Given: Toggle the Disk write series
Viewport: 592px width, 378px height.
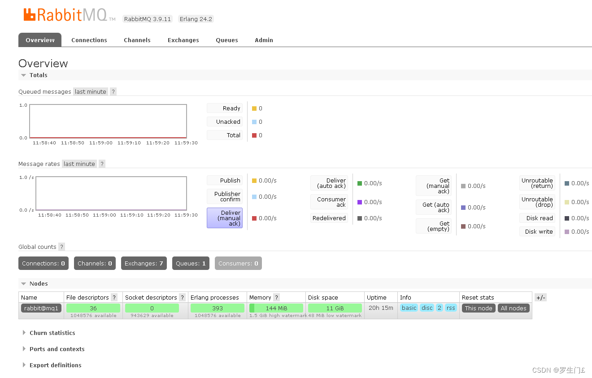Looking at the screenshot, I should point(537,231).
